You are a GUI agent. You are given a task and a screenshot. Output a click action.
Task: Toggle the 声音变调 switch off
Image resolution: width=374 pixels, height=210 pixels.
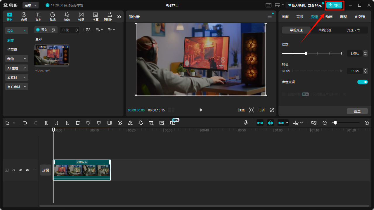point(363,82)
